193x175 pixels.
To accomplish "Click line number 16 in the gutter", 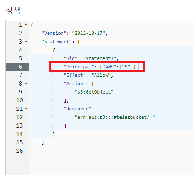I will (x=19, y=151).
